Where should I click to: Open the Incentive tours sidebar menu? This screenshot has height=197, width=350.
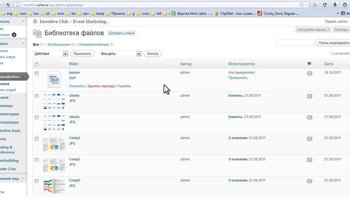click(10, 131)
